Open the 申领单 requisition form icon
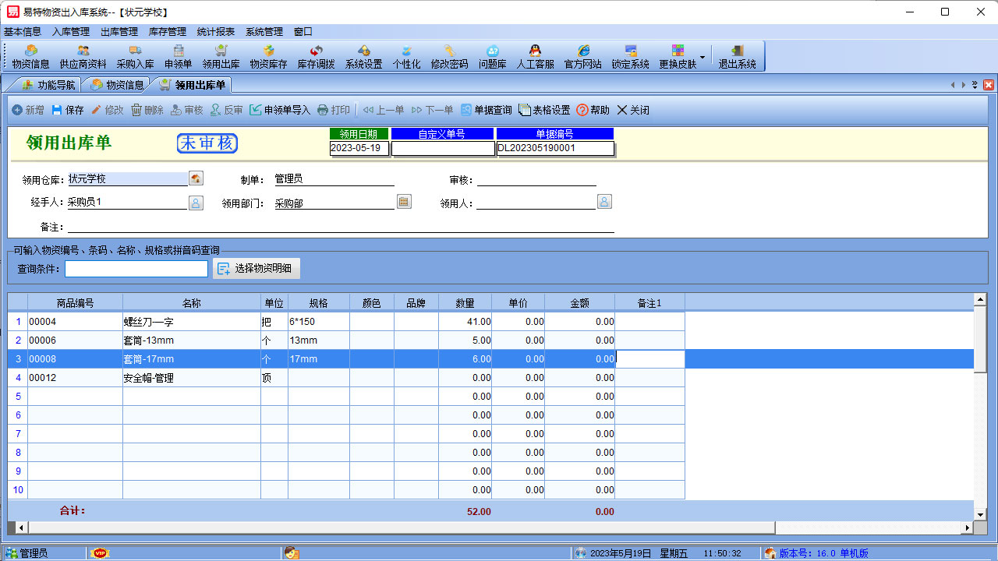The image size is (998, 561). [177, 56]
